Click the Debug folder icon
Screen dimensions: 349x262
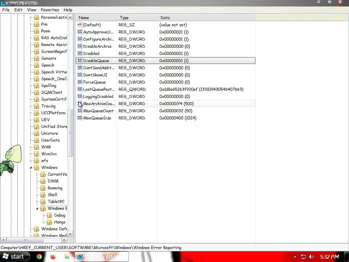[49, 215]
